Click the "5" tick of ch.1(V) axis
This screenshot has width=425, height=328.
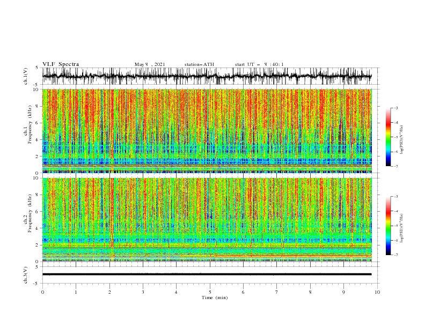coord(38,68)
